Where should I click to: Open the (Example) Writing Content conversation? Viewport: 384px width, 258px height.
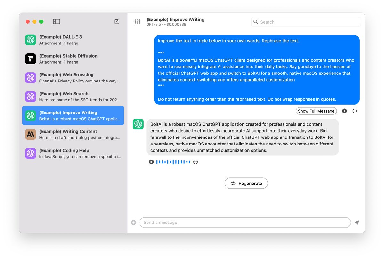tap(73, 134)
